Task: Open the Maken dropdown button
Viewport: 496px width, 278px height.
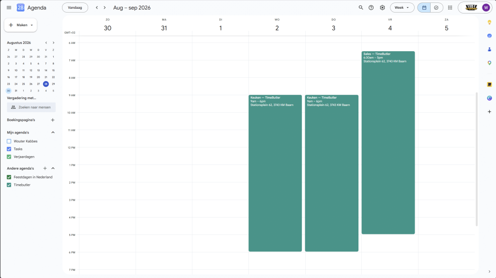Action: (x=20, y=25)
